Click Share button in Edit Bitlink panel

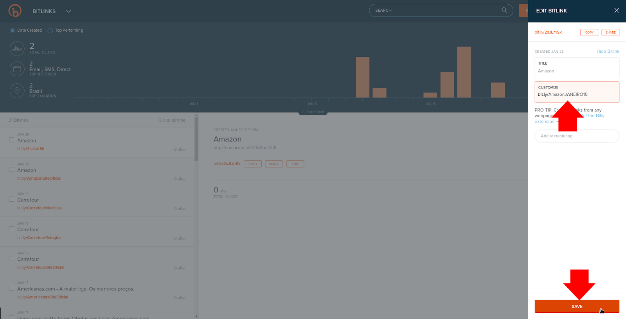coord(610,32)
